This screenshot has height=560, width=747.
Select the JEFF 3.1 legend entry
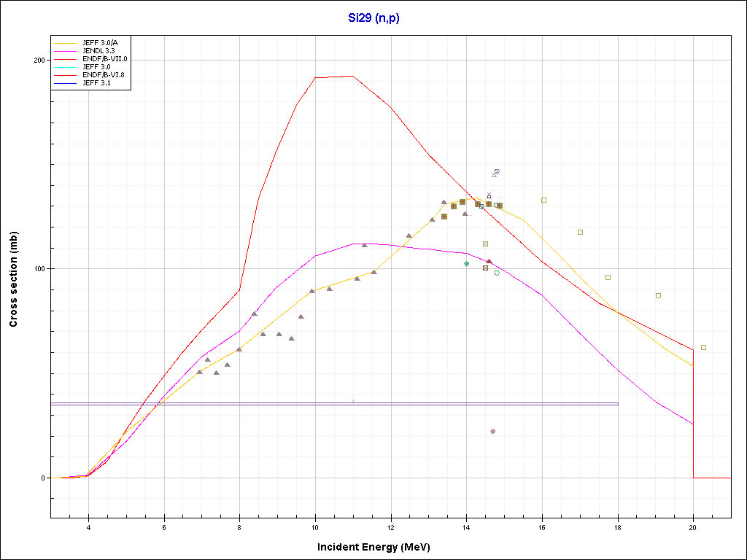(96, 83)
